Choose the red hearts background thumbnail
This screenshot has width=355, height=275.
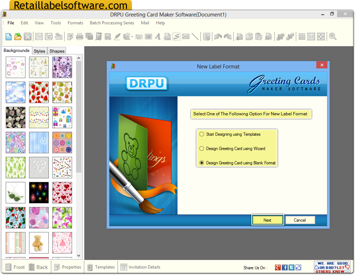pyautogui.click(x=62, y=193)
